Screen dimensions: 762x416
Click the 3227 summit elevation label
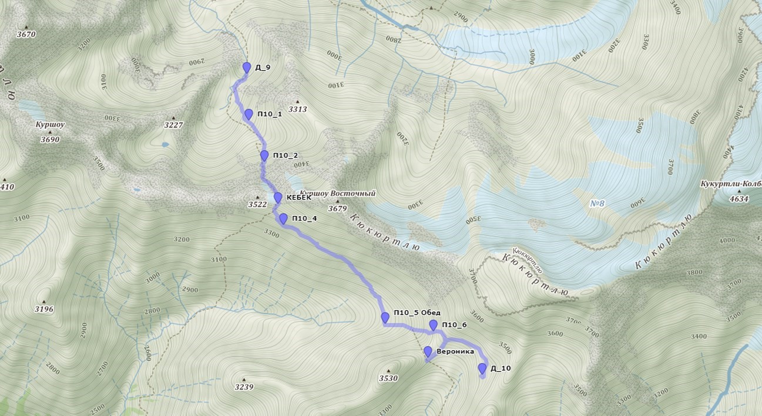coord(173,125)
